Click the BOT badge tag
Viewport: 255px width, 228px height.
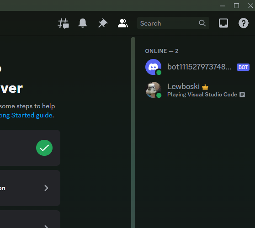coord(243,67)
